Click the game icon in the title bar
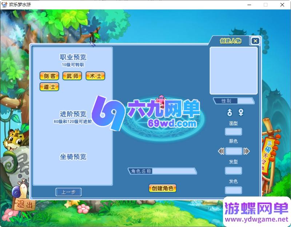 4,5
